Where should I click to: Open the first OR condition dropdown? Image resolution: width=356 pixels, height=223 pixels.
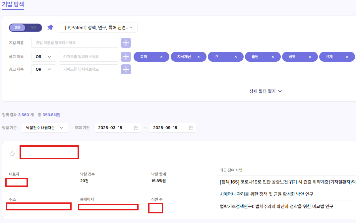44,56
